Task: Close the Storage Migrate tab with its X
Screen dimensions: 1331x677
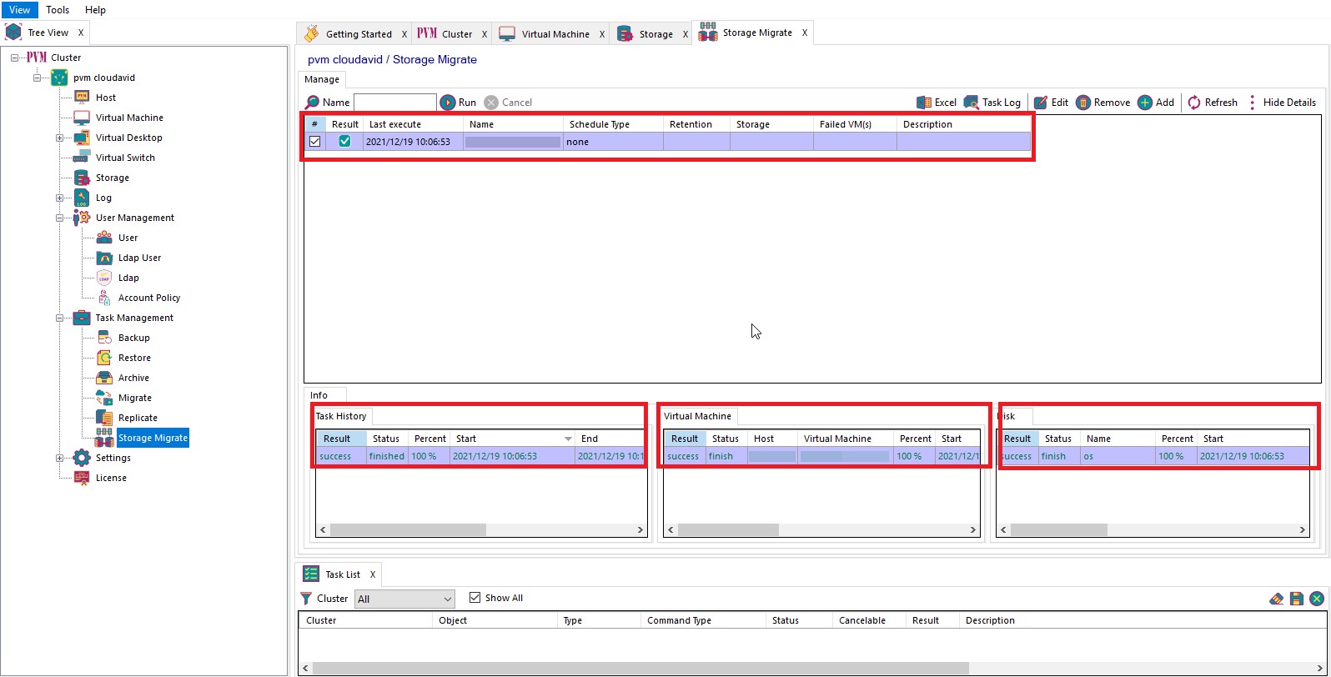Action: click(804, 33)
